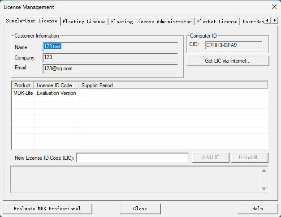
Task: Focus the Email field with 123@qq.com
Action: coord(110,69)
